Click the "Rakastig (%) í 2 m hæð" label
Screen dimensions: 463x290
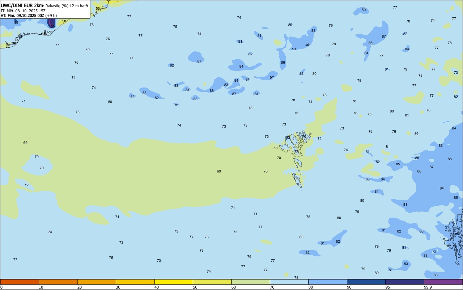click(x=67, y=6)
